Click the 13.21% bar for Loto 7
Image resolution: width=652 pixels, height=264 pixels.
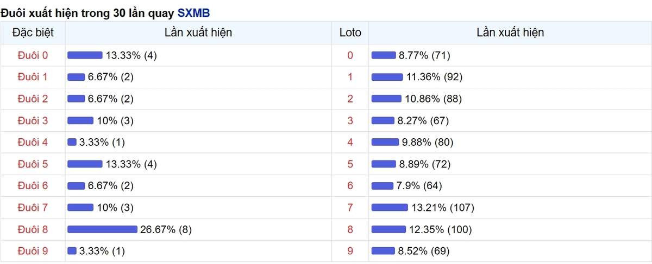point(390,208)
